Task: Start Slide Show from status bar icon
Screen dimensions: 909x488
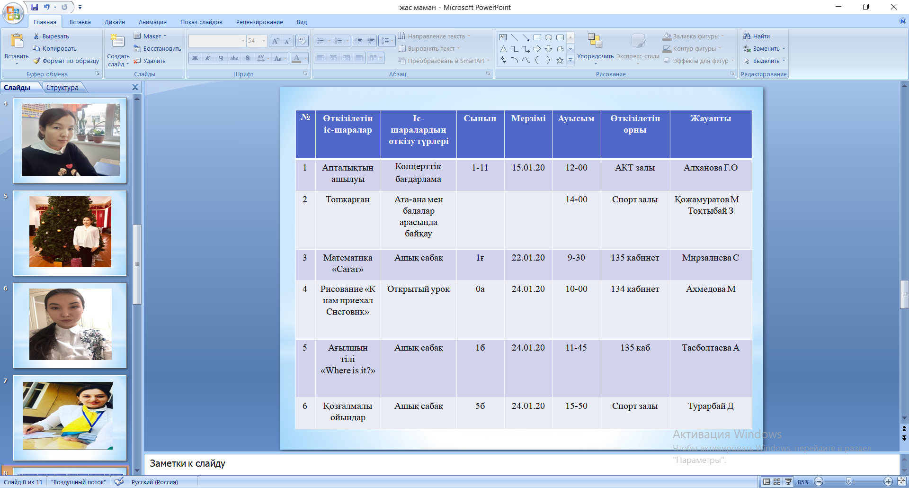Action: tap(788, 482)
